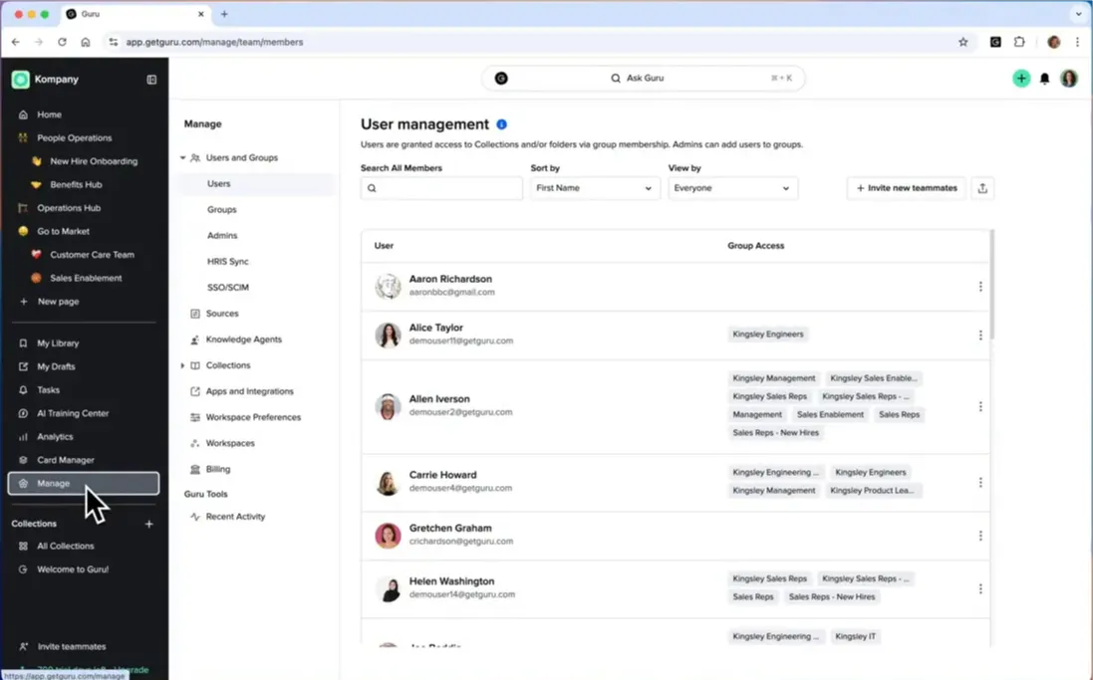
Task: Select Admins in the Manage panel
Action: point(222,236)
